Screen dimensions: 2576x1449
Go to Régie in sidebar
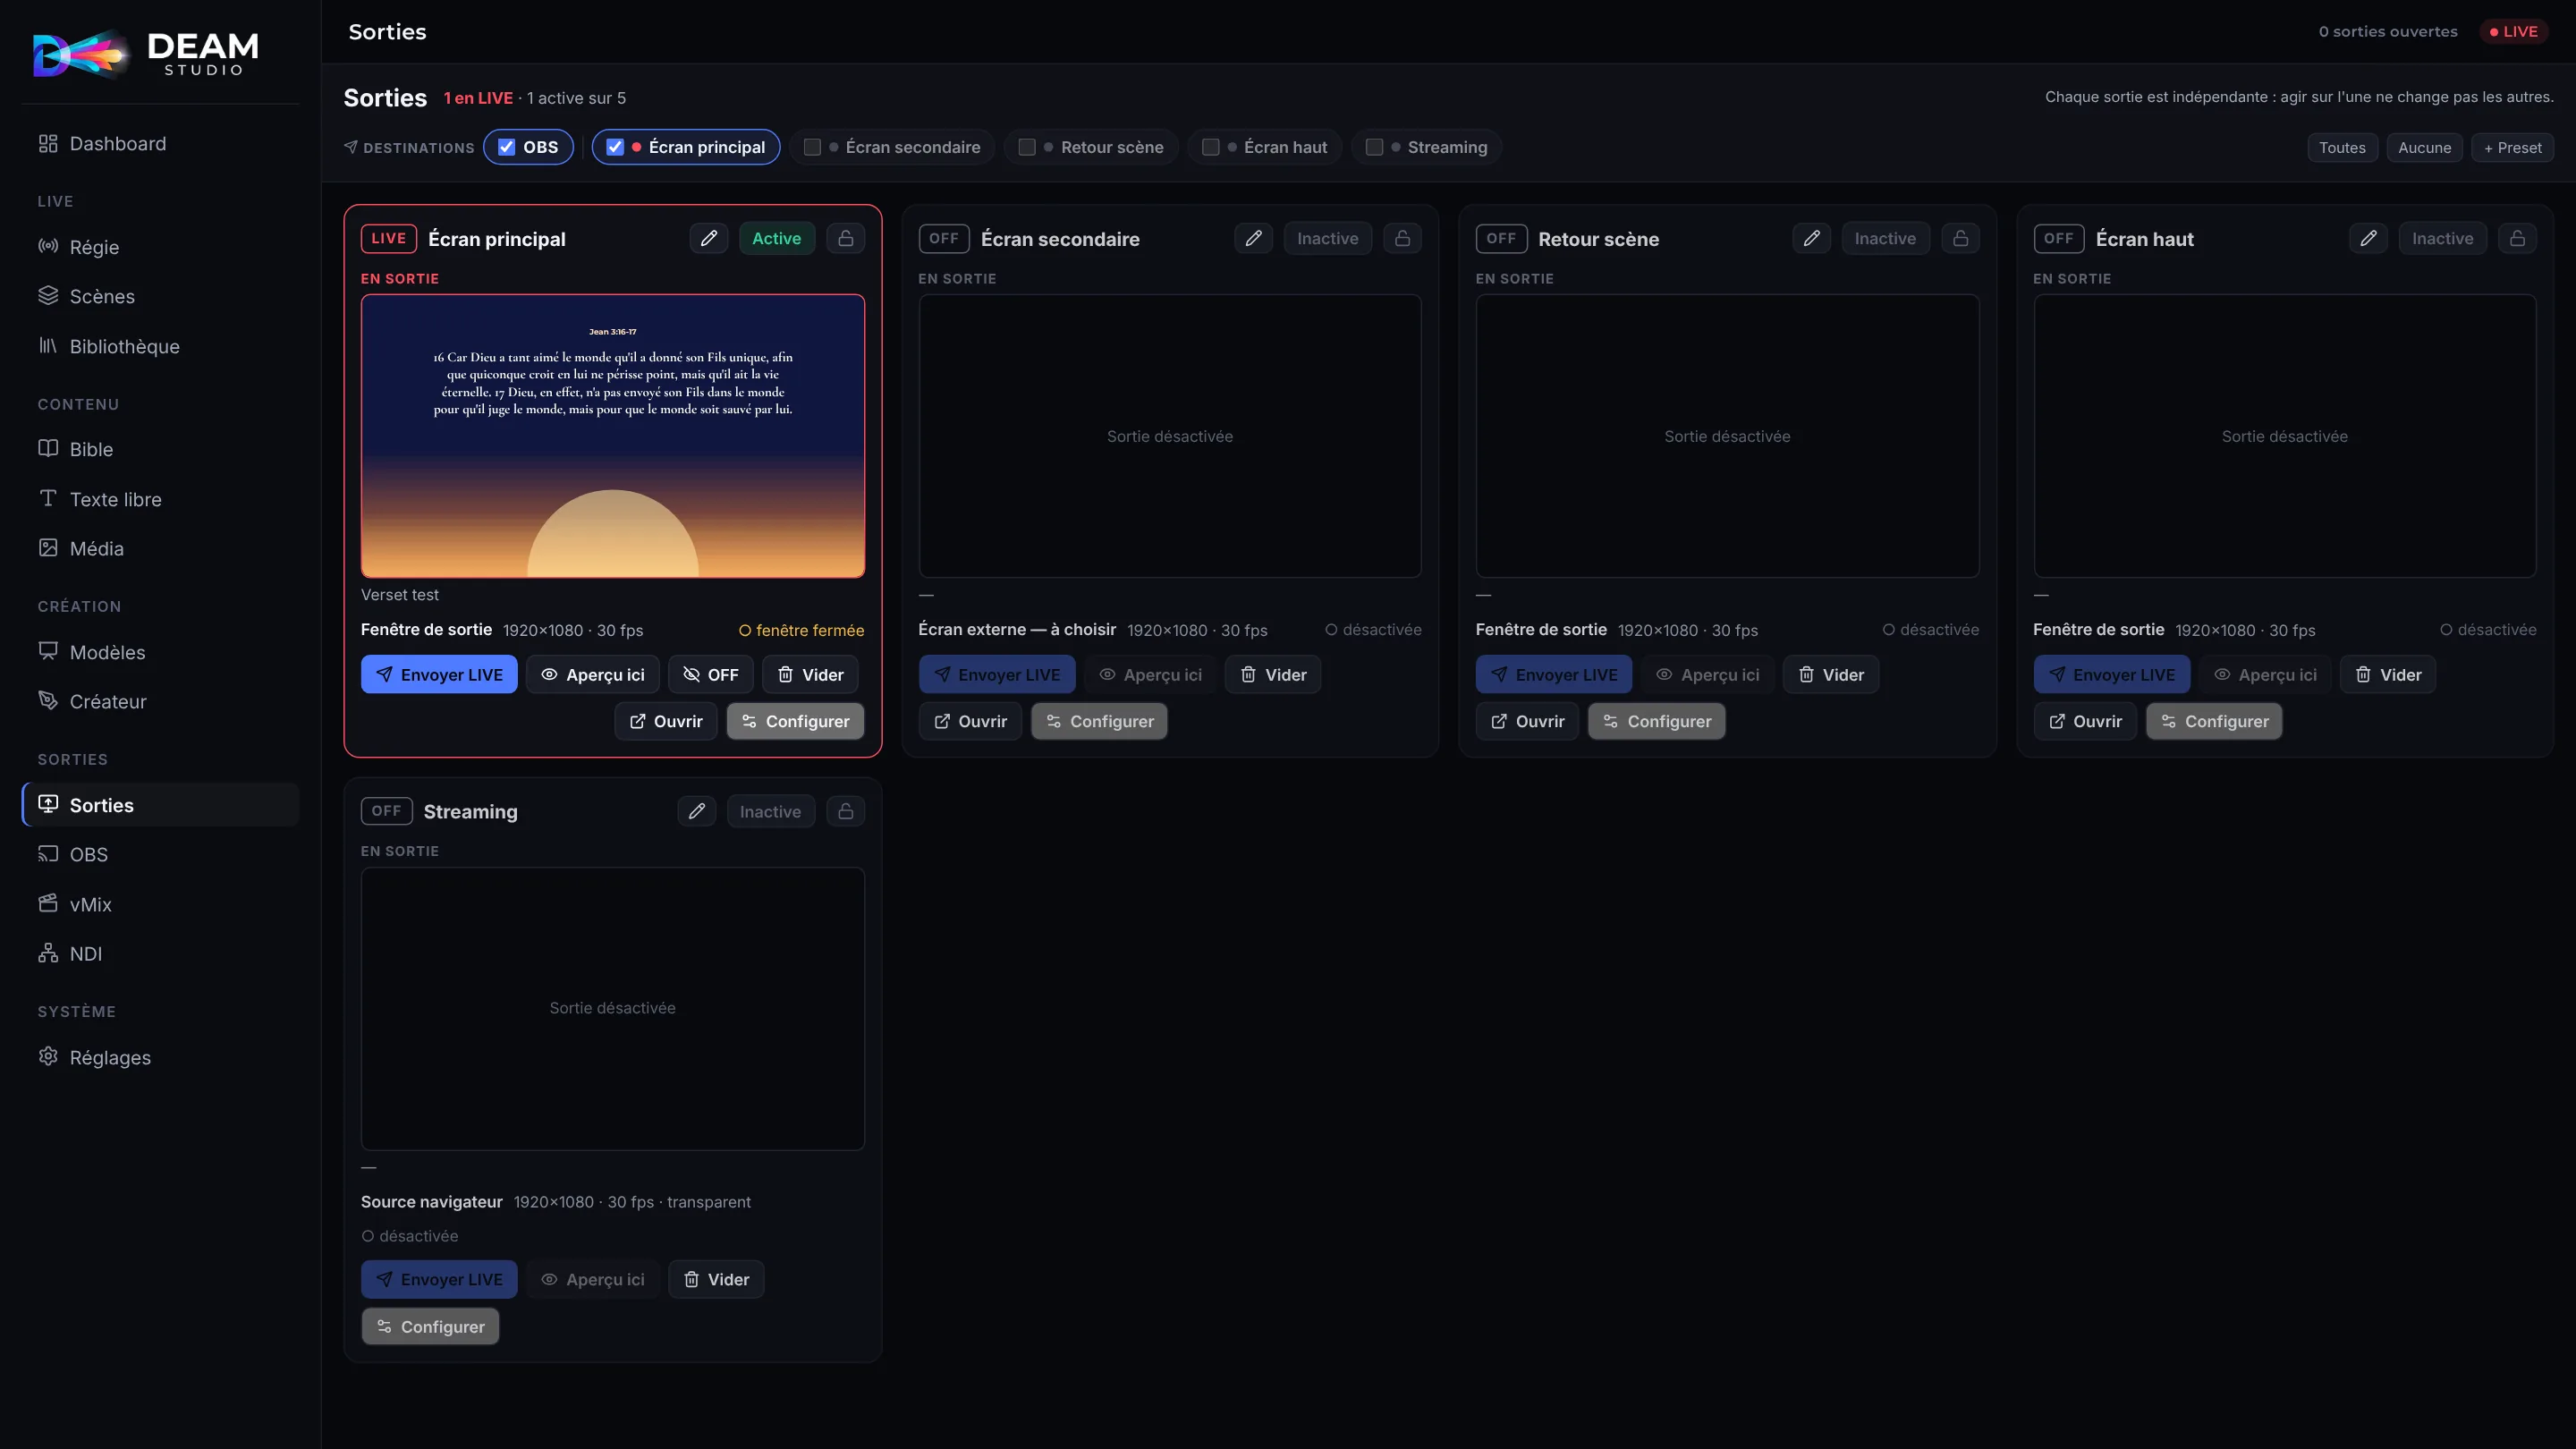(x=160, y=247)
